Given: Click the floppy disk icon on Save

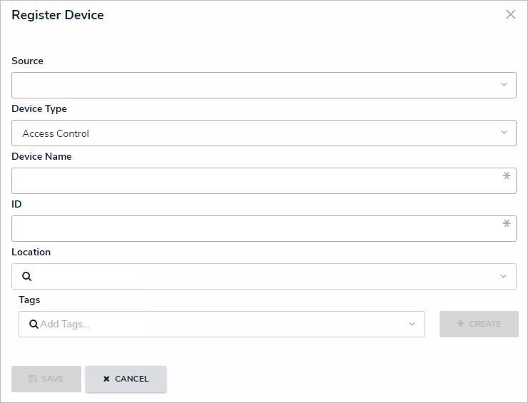Looking at the screenshot, I should pyautogui.click(x=33, y=379).
